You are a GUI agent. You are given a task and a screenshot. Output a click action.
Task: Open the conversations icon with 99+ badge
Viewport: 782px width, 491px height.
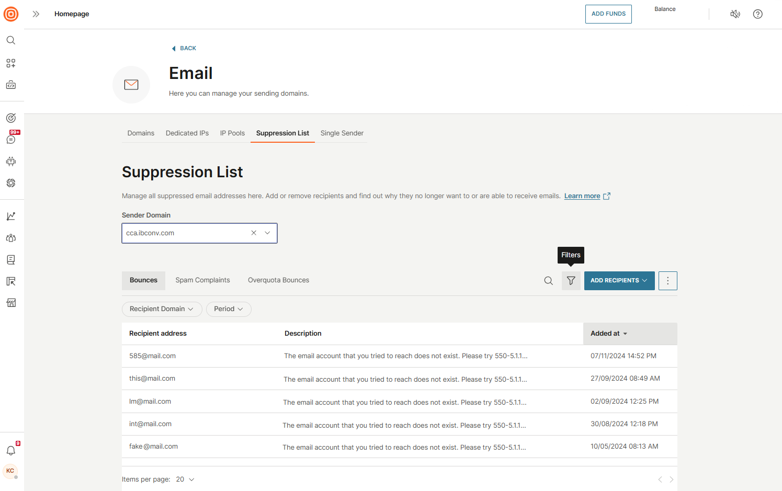tap(10, 139)
